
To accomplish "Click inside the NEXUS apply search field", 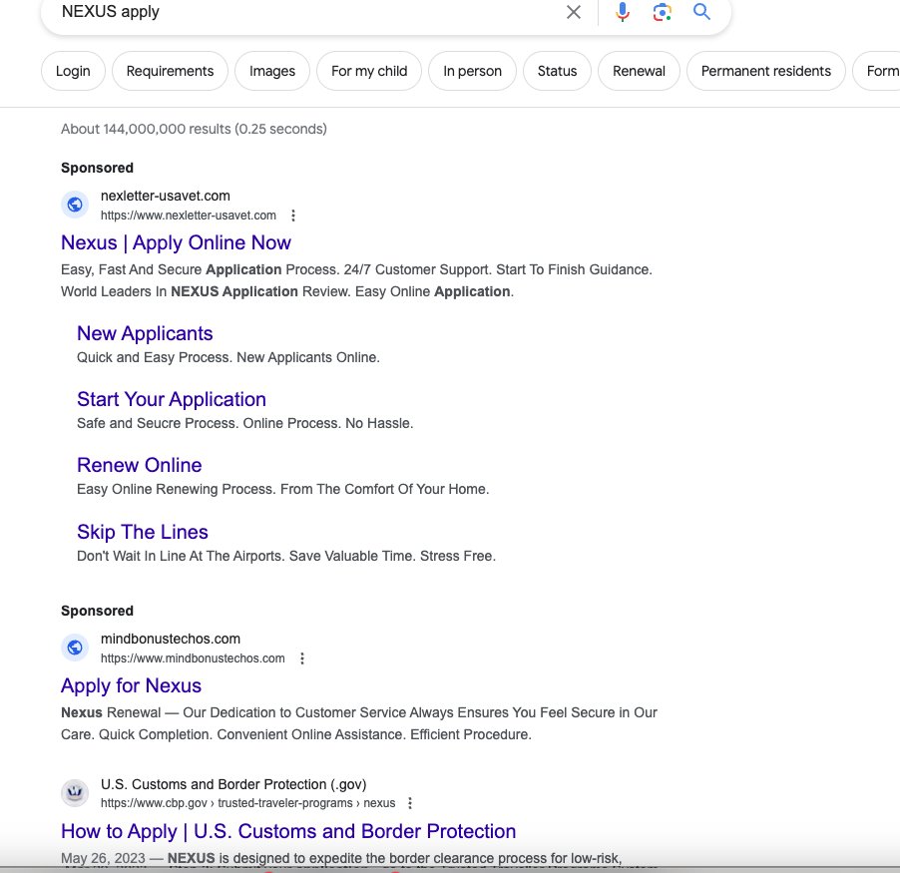I will pos(299,12).
